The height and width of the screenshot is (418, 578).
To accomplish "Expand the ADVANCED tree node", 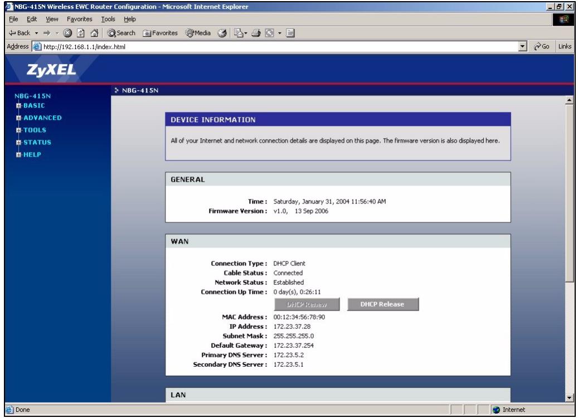I will 18,118.
